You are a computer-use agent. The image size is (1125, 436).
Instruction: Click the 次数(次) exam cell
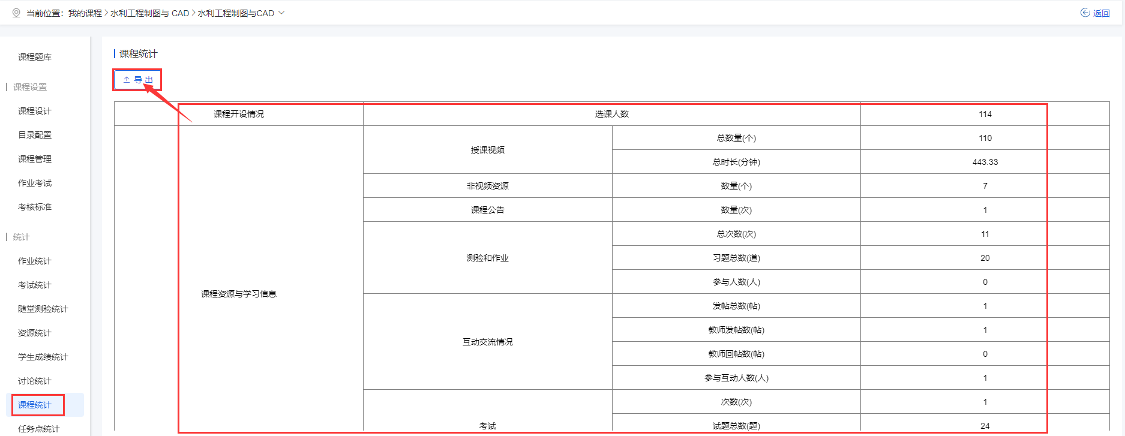pos(736,402)
